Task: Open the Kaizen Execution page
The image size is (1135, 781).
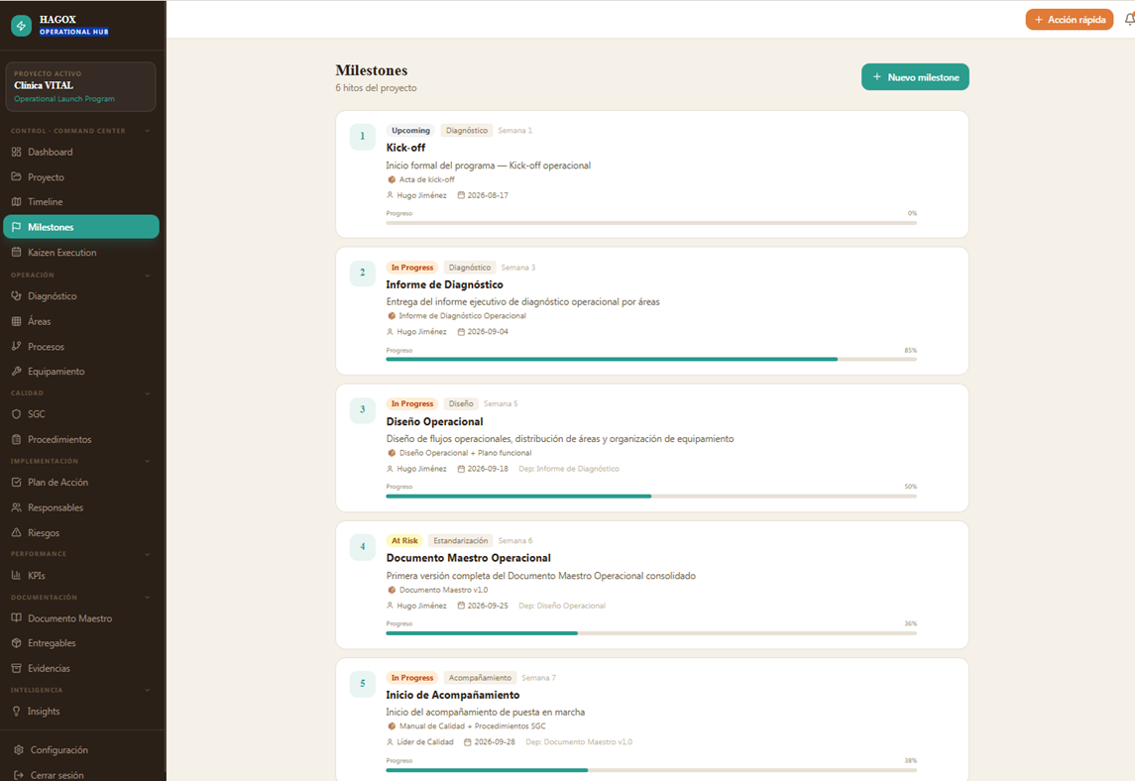Action: (x=81, y=252)
